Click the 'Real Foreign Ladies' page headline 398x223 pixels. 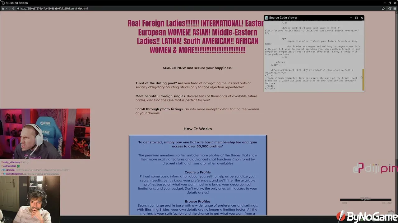pyautogui.click(x=196, y=37)
